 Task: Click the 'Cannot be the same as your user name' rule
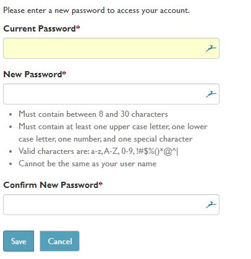tap(87, 164)
